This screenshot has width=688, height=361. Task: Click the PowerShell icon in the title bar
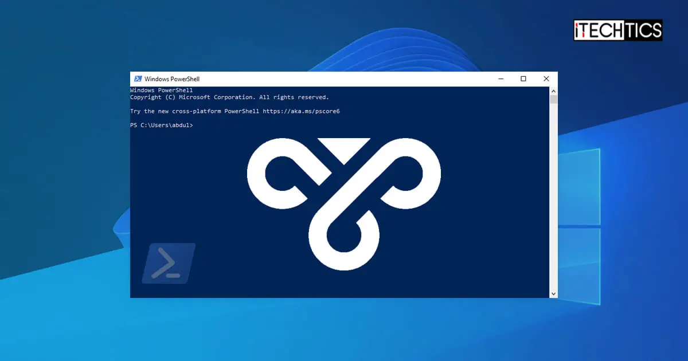point(138,79)
